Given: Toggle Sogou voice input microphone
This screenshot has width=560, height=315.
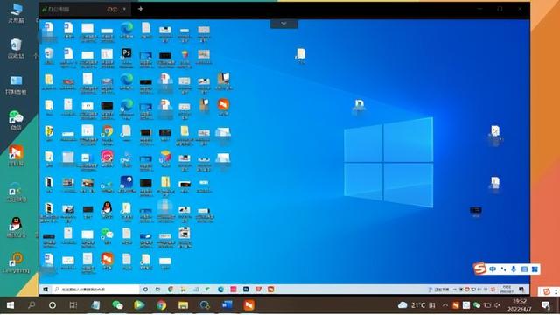Looking at the screenshot, I should [514, 269].
